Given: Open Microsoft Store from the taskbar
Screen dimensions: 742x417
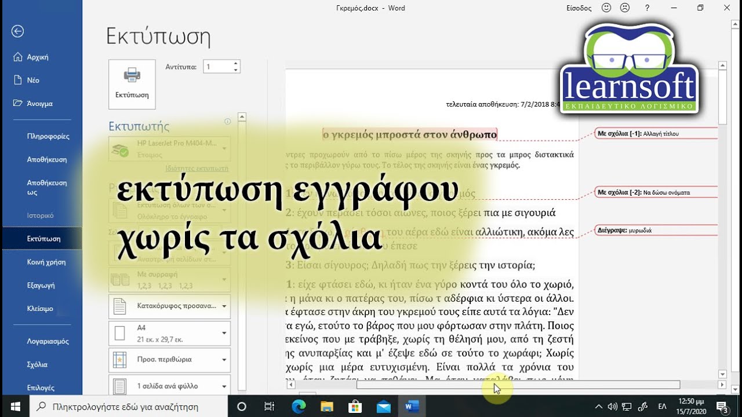Looking at the screenshot, I should click(x=355, y=407).
